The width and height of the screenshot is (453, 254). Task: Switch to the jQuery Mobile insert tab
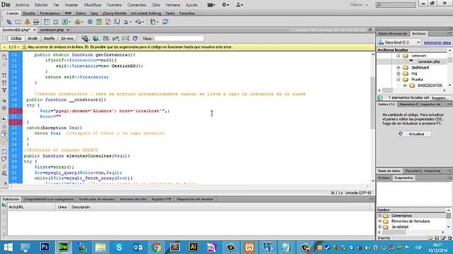(x=115, y=13)
